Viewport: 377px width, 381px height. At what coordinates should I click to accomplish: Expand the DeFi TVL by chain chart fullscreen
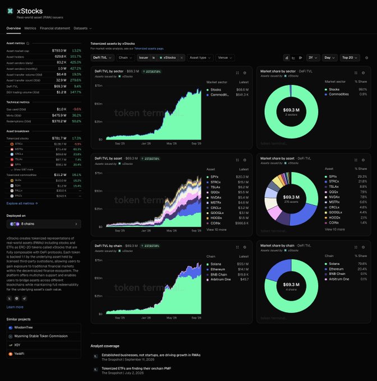(x=237, y=247)
